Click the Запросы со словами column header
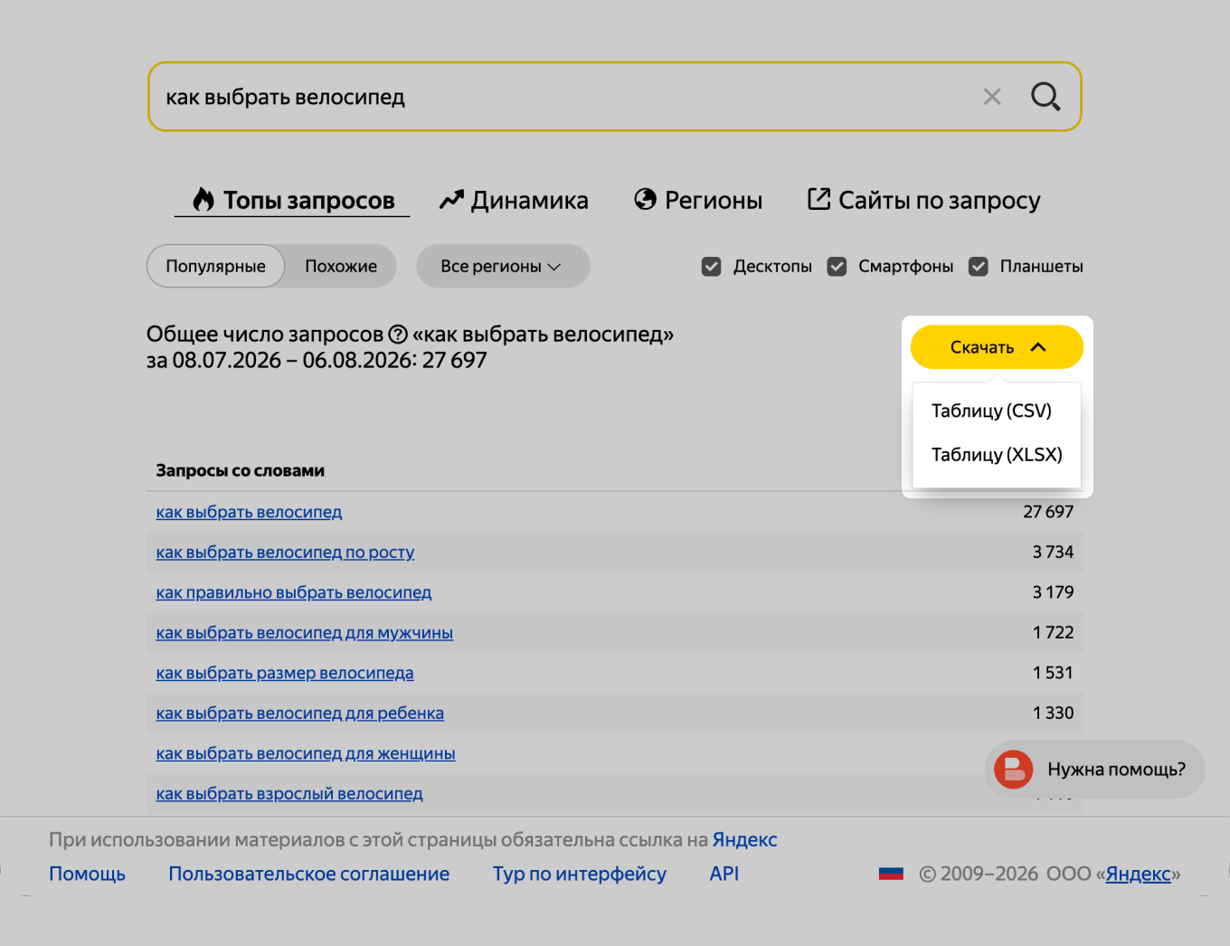 click(x=240, y=470)
